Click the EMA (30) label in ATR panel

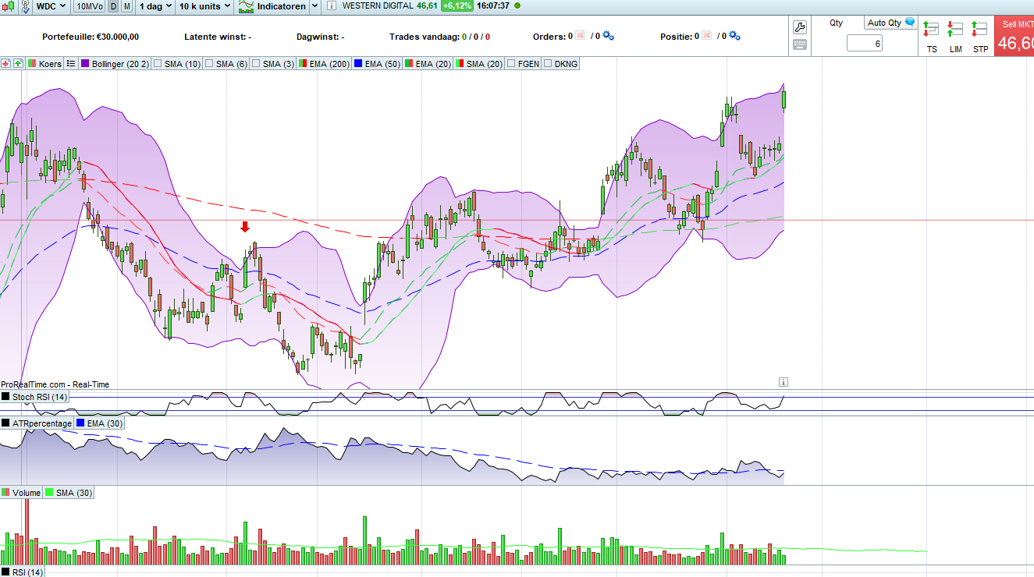click(x=105, y=423)
